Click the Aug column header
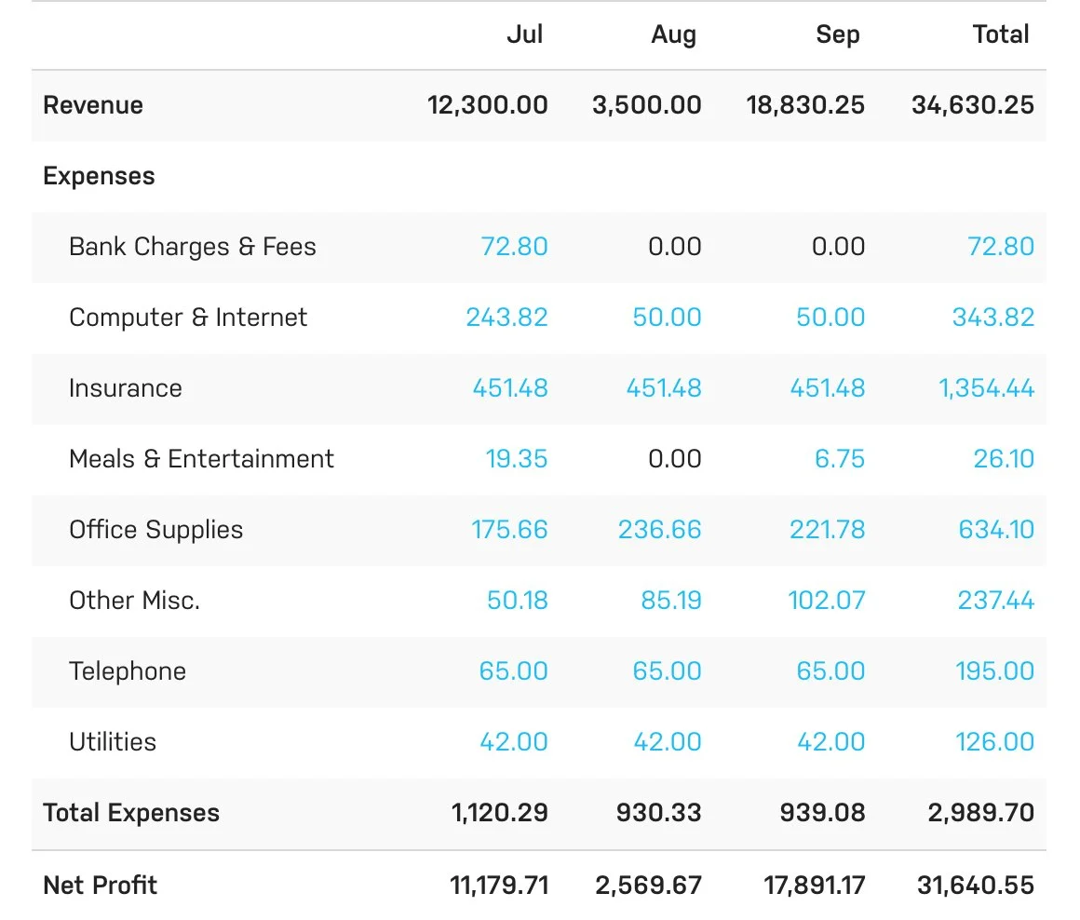Image resolution: width=1080 pixels, height=920 pixels. (x=673, y=34)
